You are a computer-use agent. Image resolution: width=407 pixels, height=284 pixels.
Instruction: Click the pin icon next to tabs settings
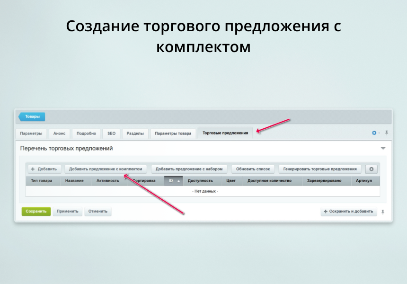click(x=386, y=133)
